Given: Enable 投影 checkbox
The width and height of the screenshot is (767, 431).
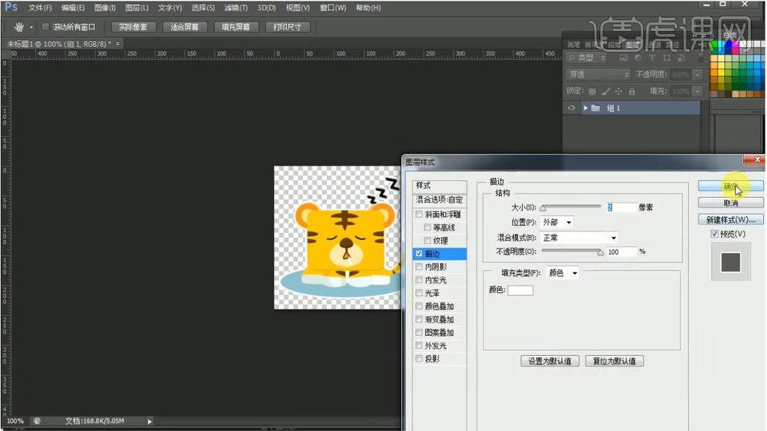Looking at the screenshot, I should (x=419, y=359).
